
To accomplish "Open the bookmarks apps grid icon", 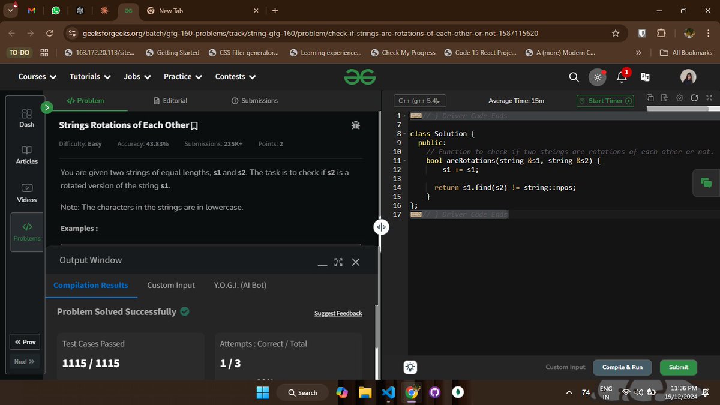I will click(x=44, y=53).
